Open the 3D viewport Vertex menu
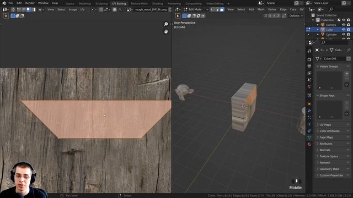This screenshot has width=353, height=198. pyautogui.click(x=272, y=9)
